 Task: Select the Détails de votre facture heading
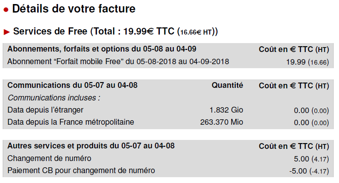pos(74,9)
